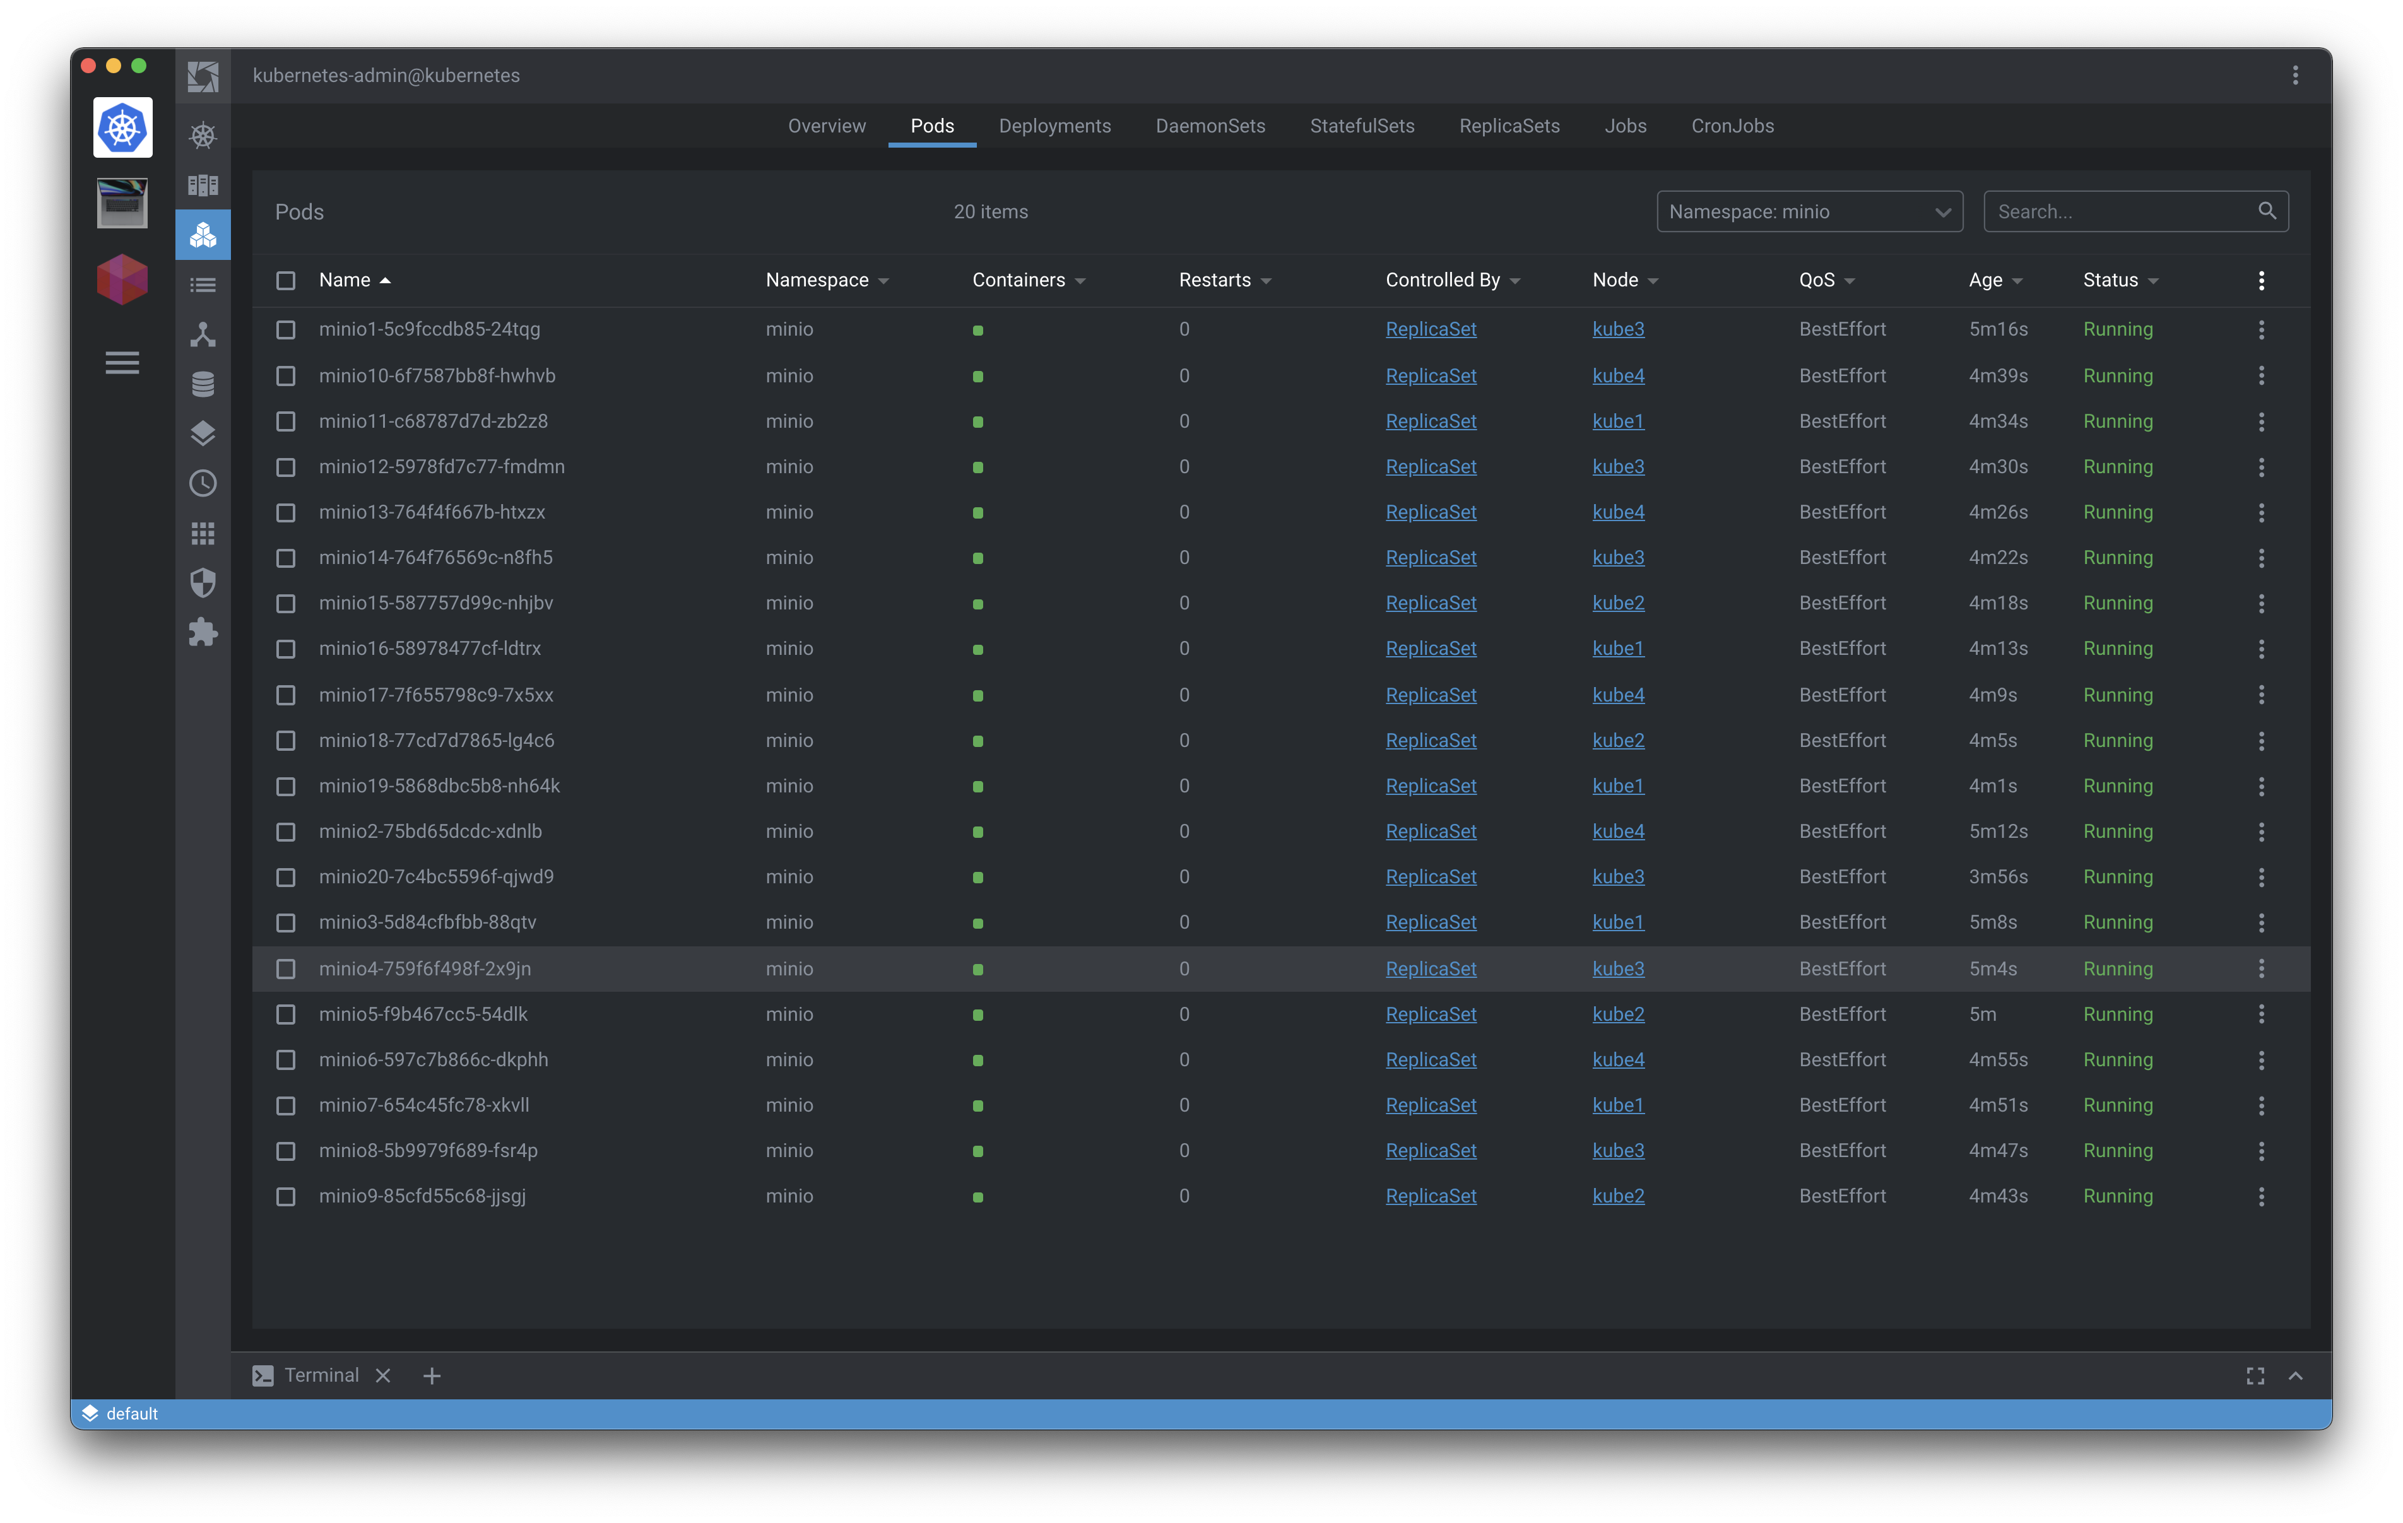Switch to the Overview tab
The width and height of the screenshot is (2403, 1523).
[827, 126]
